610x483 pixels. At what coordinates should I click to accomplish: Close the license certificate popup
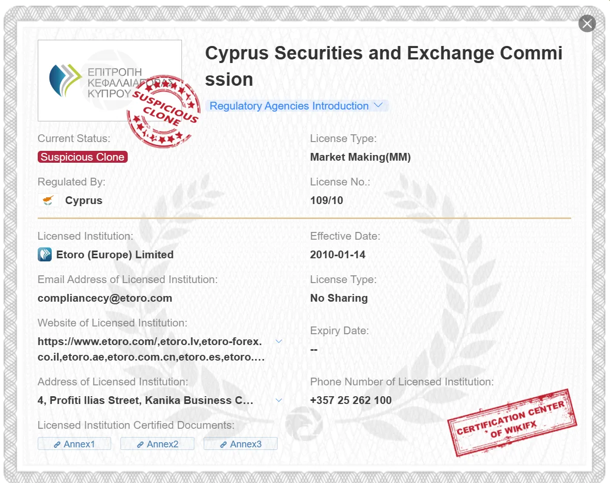click(587, 24)
